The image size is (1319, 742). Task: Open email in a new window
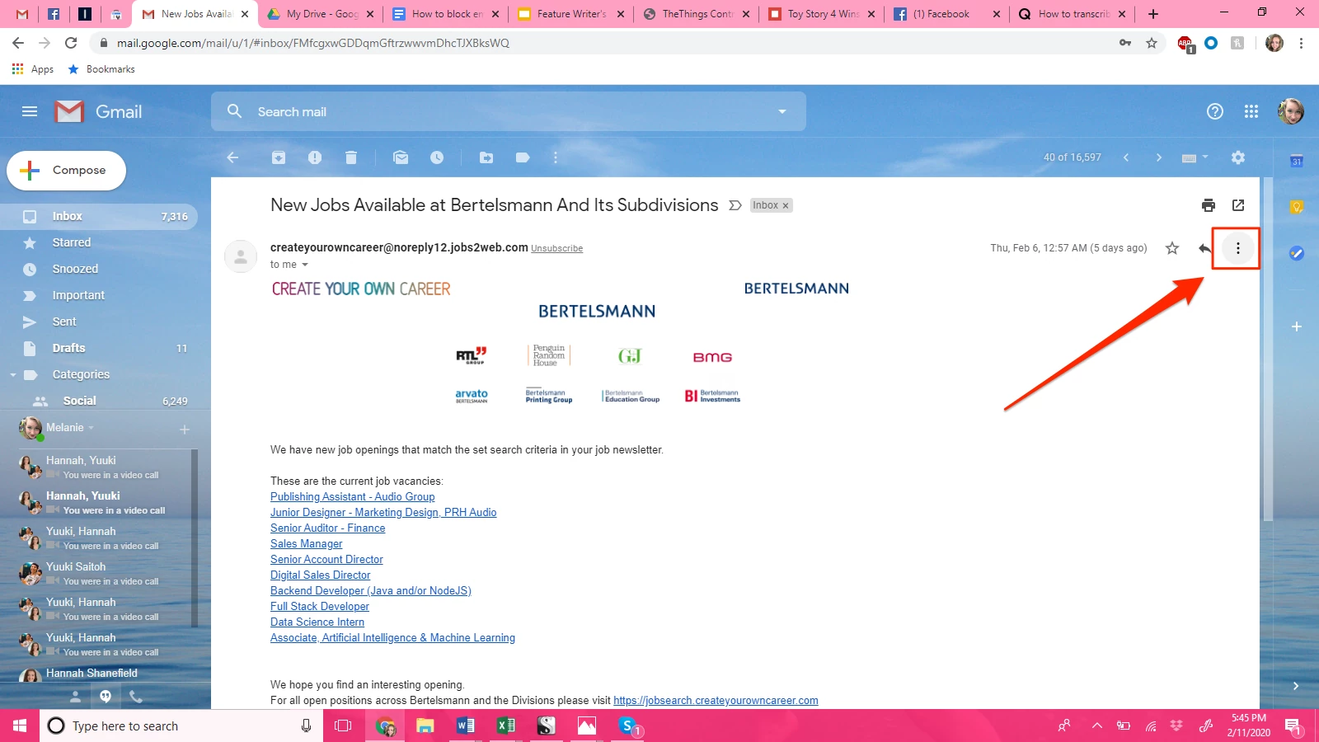pyautogui.click(x=1238, y=205)
